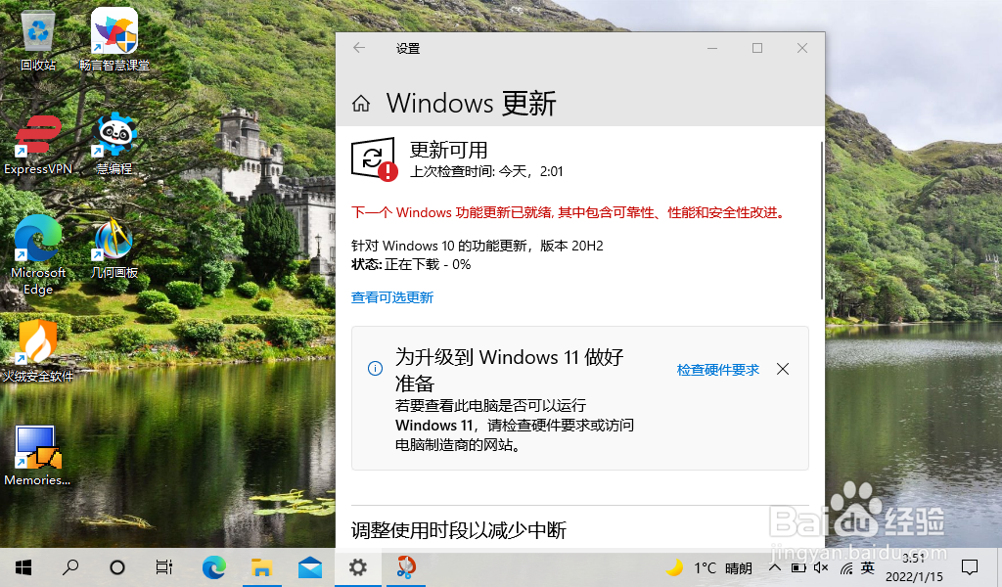Click the 更新可用 heading
This screenshot has width=1002, height=587.
[x=448, y=150]
